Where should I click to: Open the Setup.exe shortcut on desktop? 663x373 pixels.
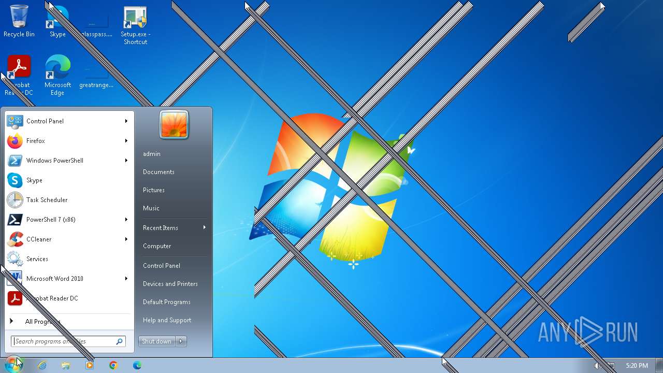(135, 25)
